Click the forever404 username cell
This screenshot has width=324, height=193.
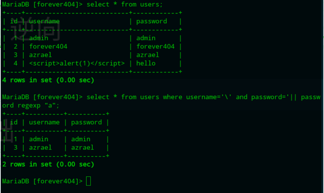click(48, 46)
